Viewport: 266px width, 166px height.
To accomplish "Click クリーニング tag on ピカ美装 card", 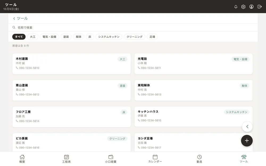I will 117,139.
